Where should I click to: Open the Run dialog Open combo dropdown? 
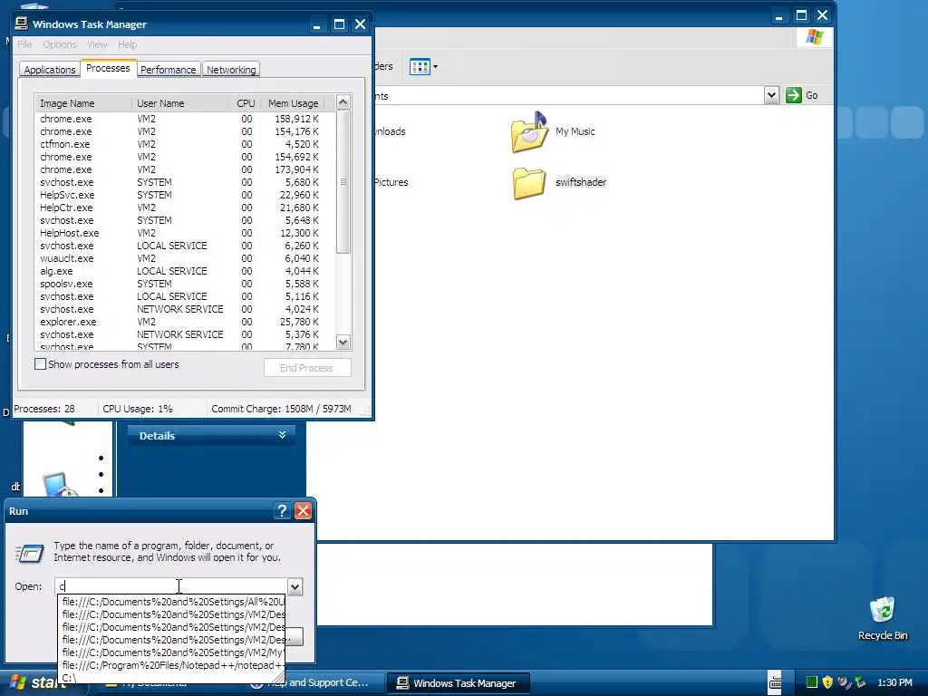click(295, 586)
